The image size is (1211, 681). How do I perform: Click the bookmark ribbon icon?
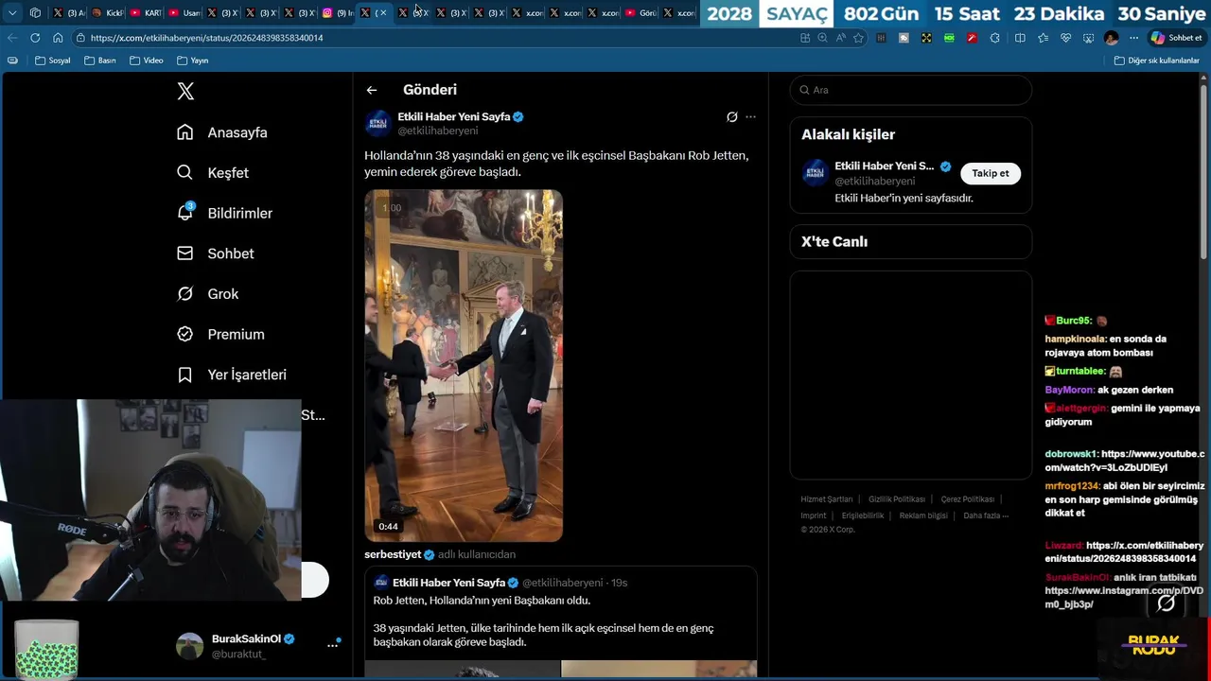click(x=185, y=375)
